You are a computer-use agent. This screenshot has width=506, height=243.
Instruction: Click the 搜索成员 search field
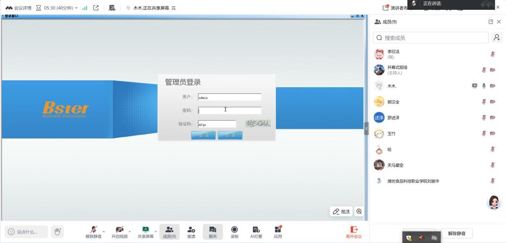tap(435, 37)
